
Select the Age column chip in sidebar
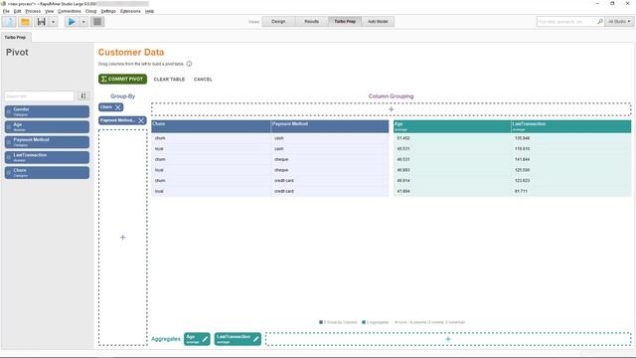[47, 127]
